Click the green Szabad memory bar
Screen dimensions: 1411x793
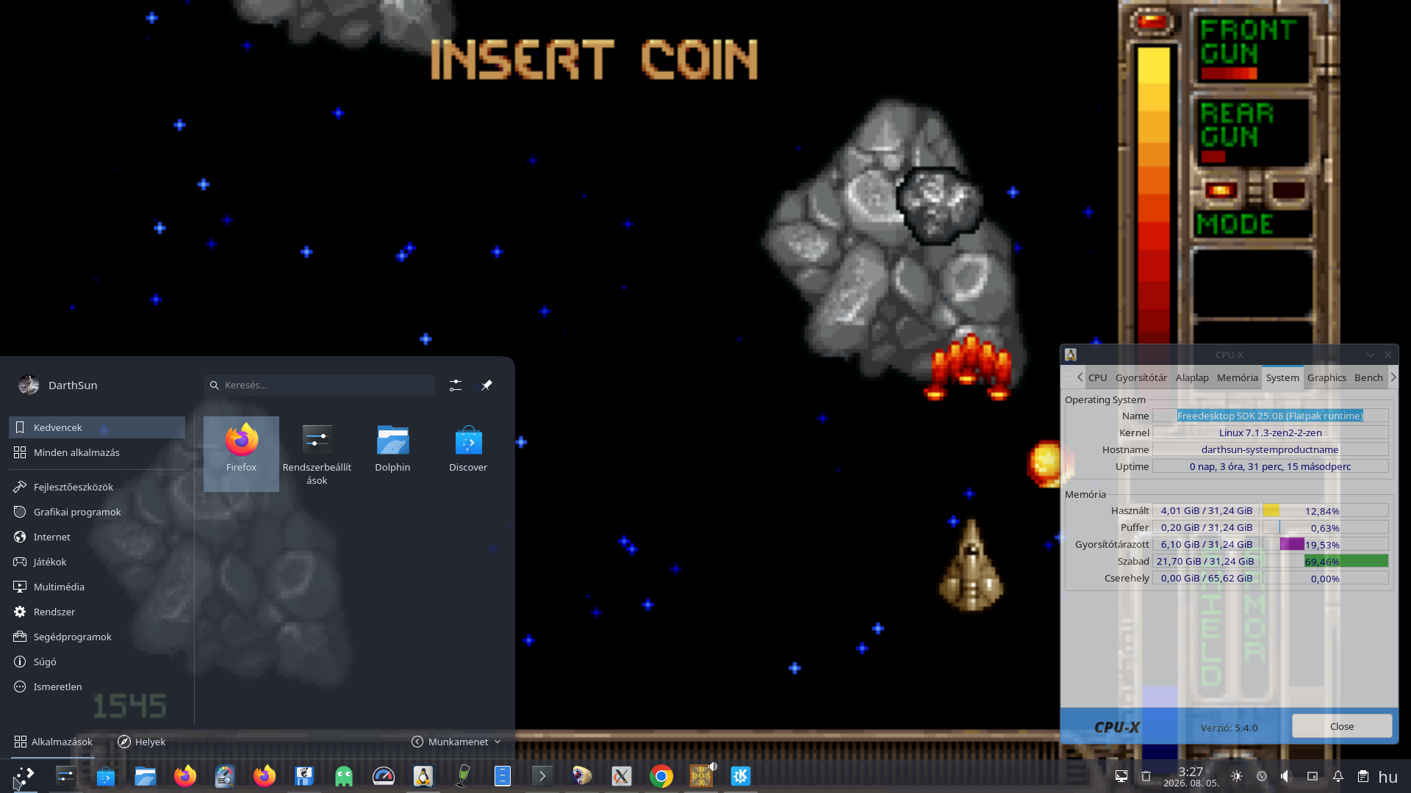[1325, 561]
